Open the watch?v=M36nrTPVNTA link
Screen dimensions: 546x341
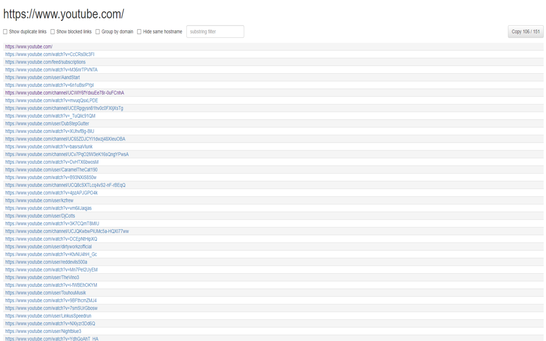tap(51, 70)
